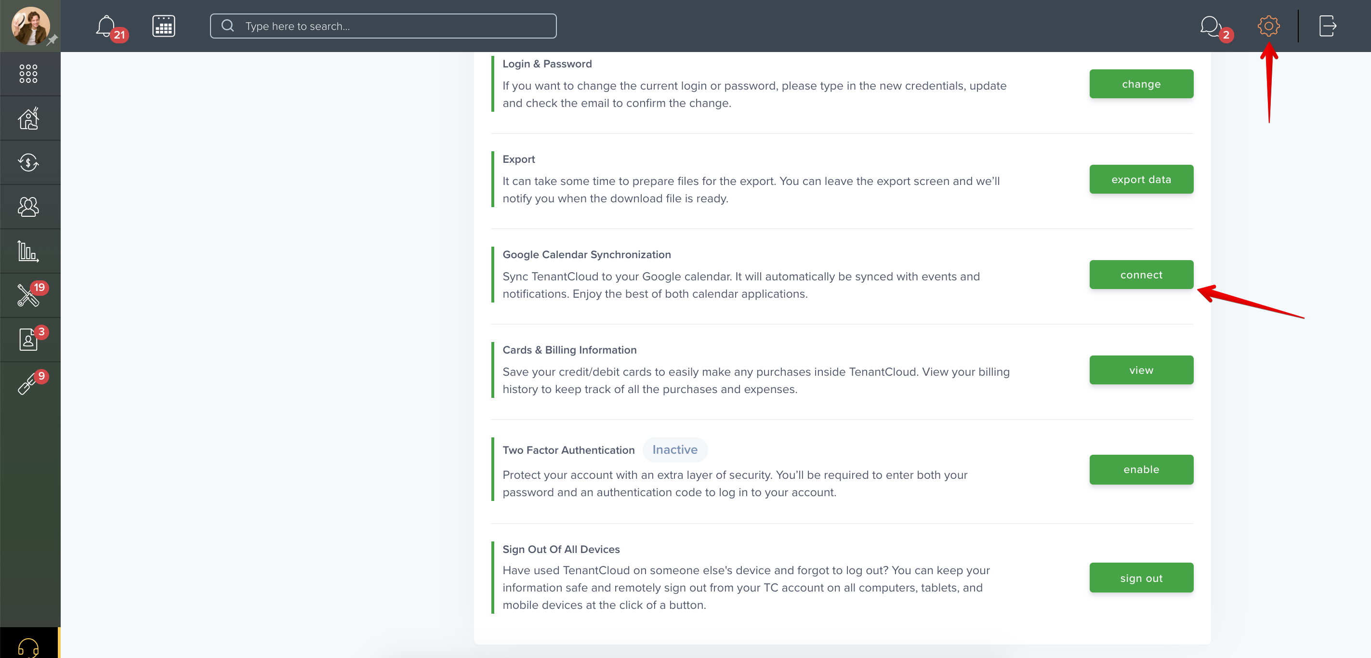
Task: Click the messages badge showing 2
Action: click(x=1226, y=35)
